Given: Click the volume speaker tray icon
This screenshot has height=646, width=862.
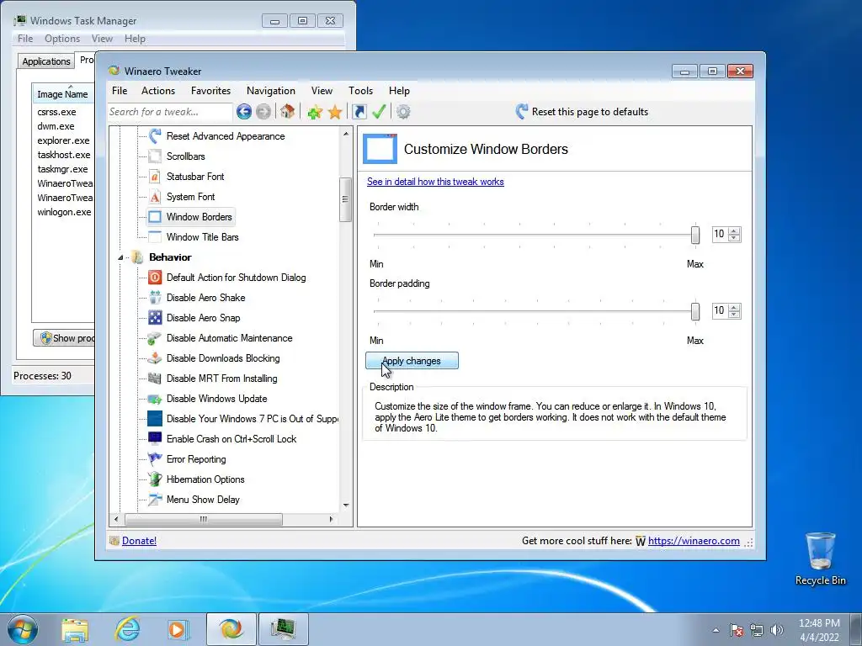Looking at the screenshot, I should click(x=777, y=631).
